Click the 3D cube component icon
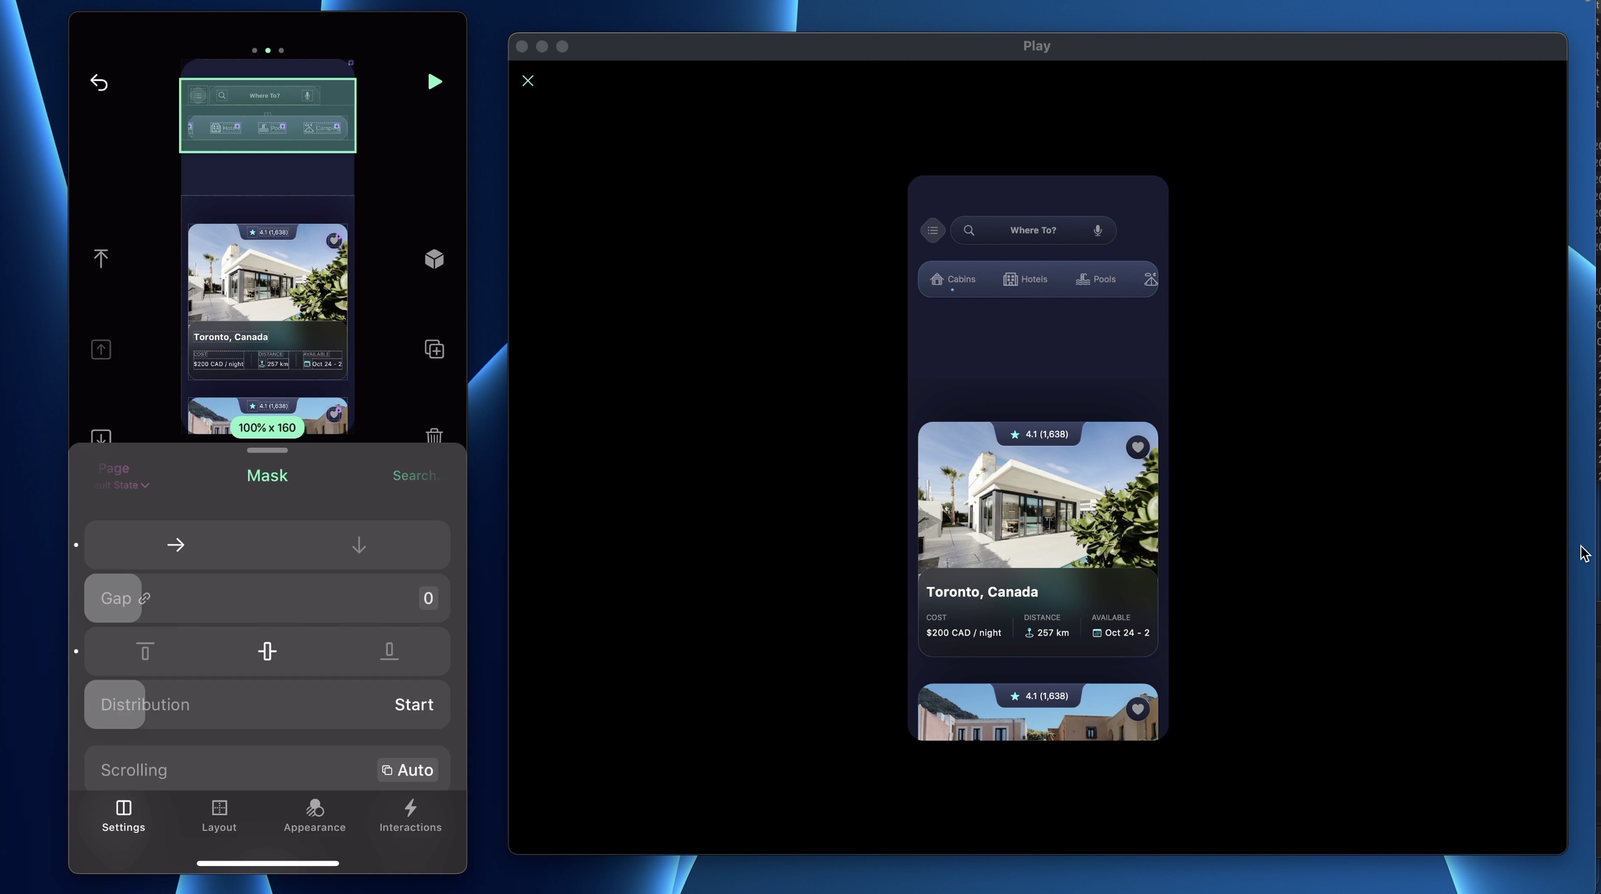The image size is (1601, 894). pos(434,259)
